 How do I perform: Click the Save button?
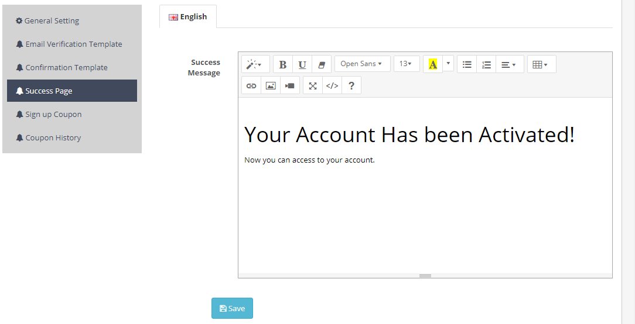[232, 308]
